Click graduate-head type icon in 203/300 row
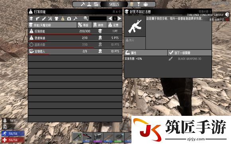Screen dimensions: 231x144 coord(100,31)
